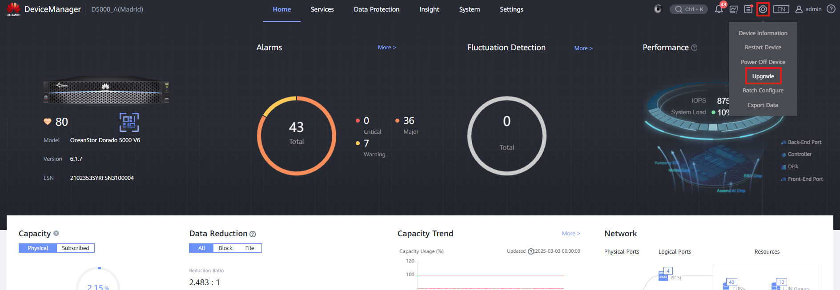Image resolution: width=840 pixels, height=290 pixels.
Task: Click help icon next to Performance title
Action: pyautogui.click(x=694, y=48)
